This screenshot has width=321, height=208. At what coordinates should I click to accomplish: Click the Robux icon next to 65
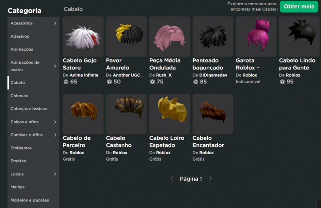pos(66,82)
